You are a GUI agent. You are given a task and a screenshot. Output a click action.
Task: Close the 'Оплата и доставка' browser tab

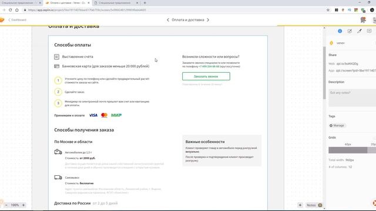pos(89,3)
